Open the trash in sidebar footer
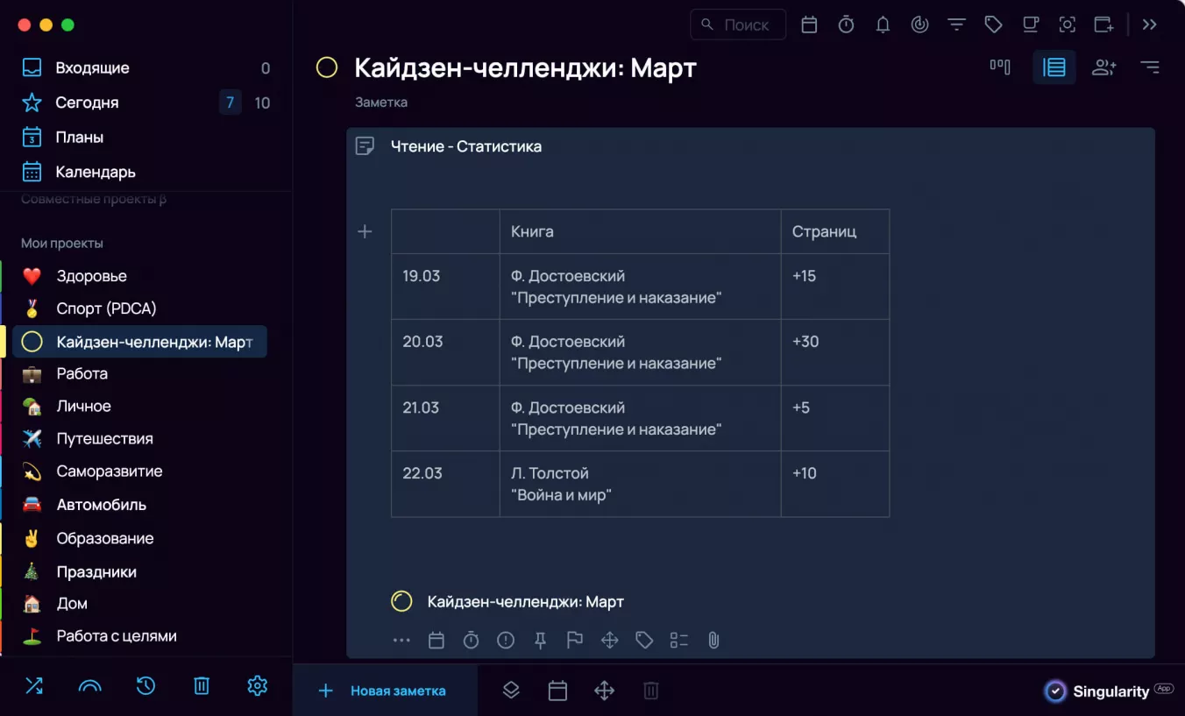The image size is (1185, 716). pos(202,686)
